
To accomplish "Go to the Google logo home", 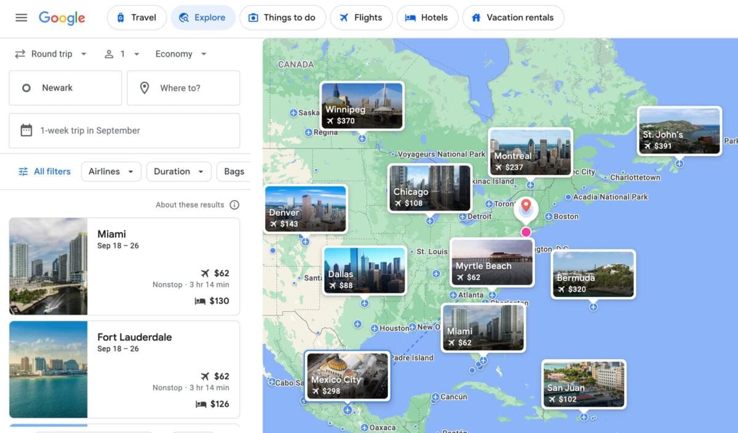I will point(61,18).
